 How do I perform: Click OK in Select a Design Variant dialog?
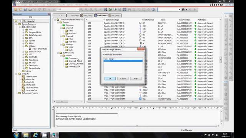point(110,79)
